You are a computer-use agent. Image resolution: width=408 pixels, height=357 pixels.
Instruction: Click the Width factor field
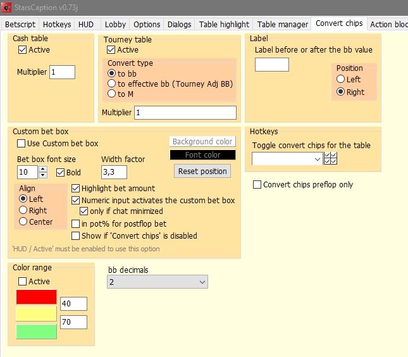(114, 172)
